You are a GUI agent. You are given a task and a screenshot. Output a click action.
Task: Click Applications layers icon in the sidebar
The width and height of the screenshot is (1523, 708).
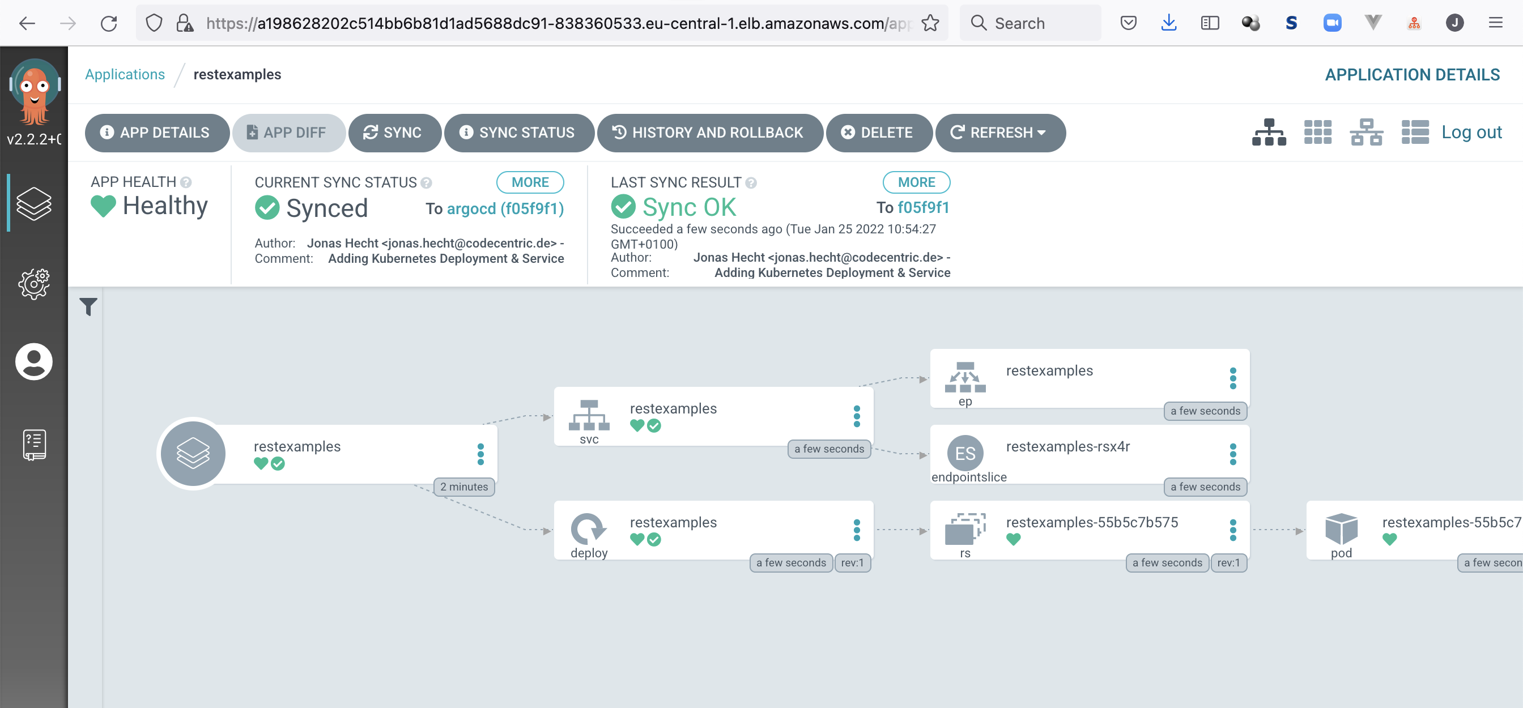click(33, 203)
